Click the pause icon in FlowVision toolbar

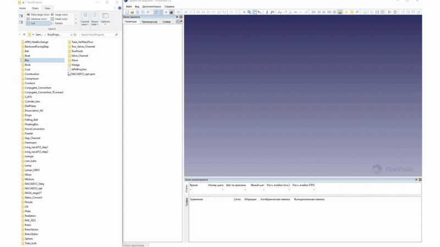[377, 12]
